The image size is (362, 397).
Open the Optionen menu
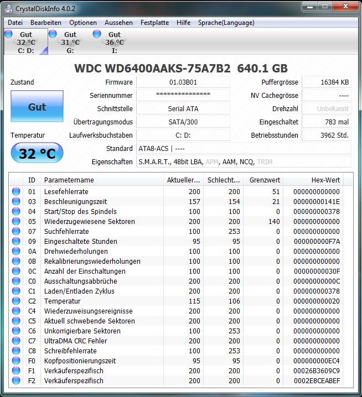pyautogui.click(x=83, y=23)
